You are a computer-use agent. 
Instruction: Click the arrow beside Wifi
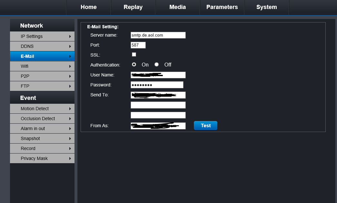click(70, 66)
